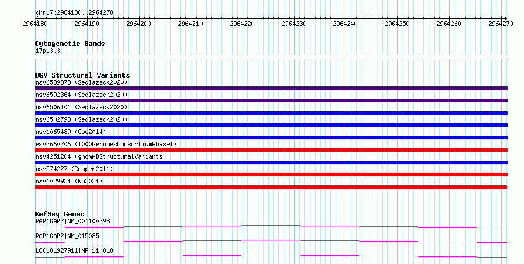
Task: Select ruler position label 2964210
Action: (191, 24)
